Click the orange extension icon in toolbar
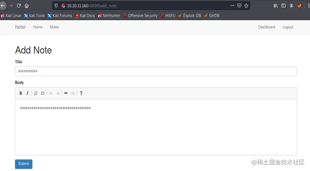 299,6
